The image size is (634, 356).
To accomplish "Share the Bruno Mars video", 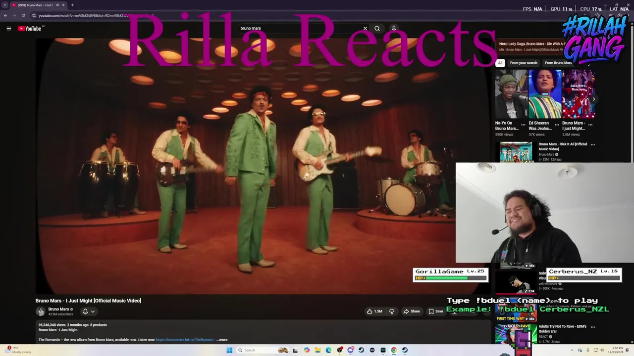I will click(x=412, y=311).
